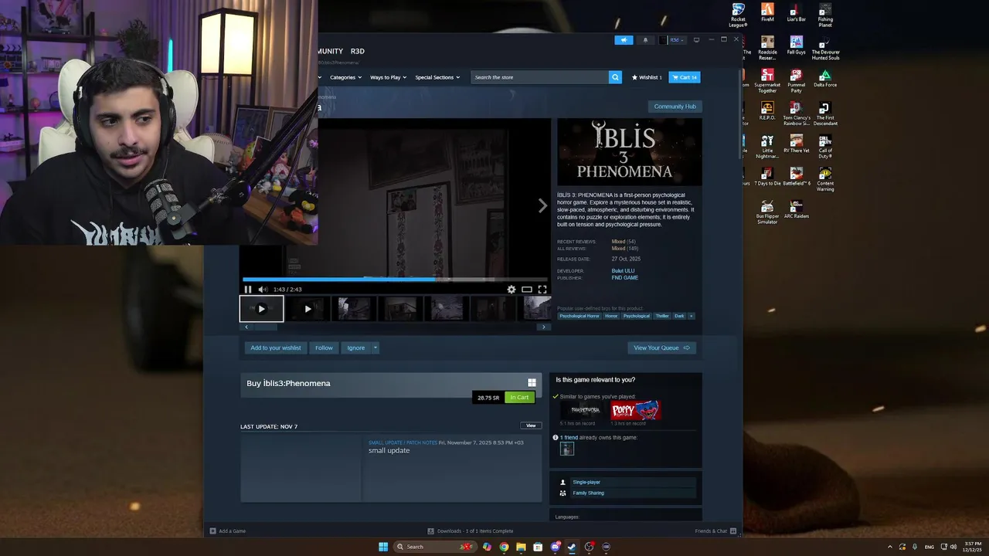The height and width of the screenshot is (556, 989).
Task: Select the Psychological Horror tag
Action: coord(579,316)
